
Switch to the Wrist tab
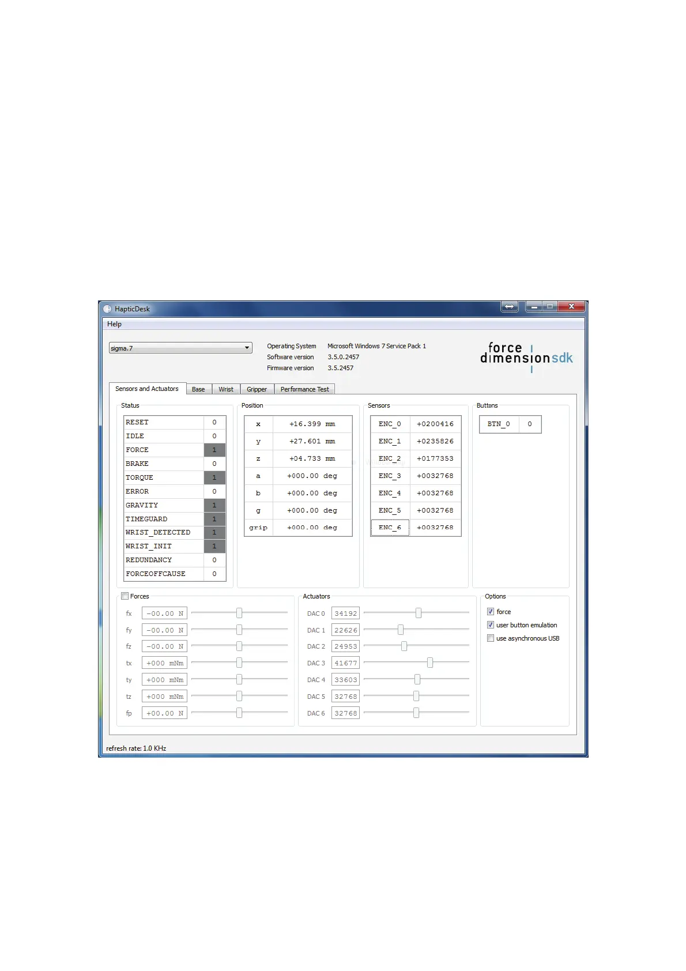(x=226, y=389)
